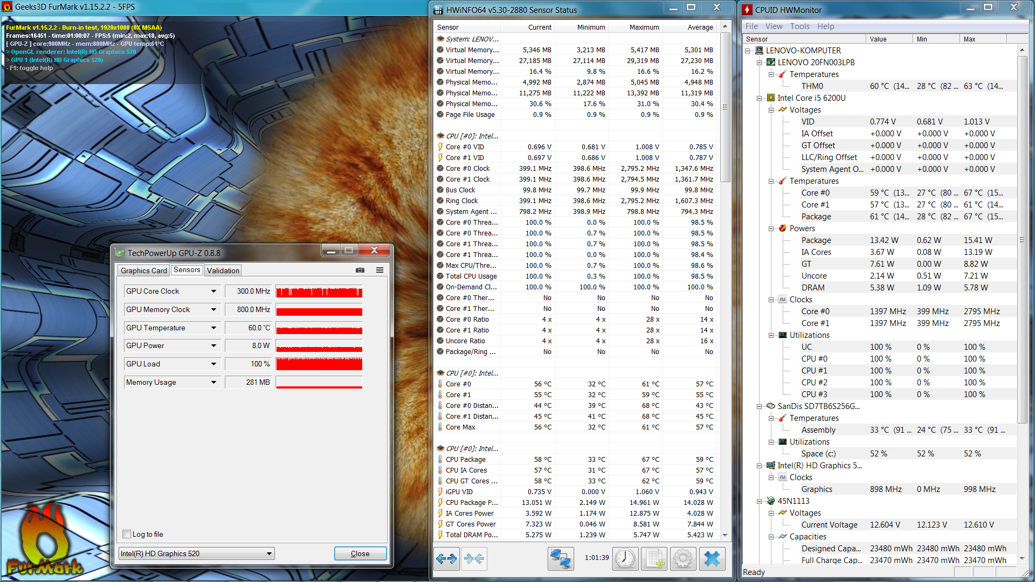Open HWMonitor File menu
This screenshot has height=582, width=1035.
751,26
